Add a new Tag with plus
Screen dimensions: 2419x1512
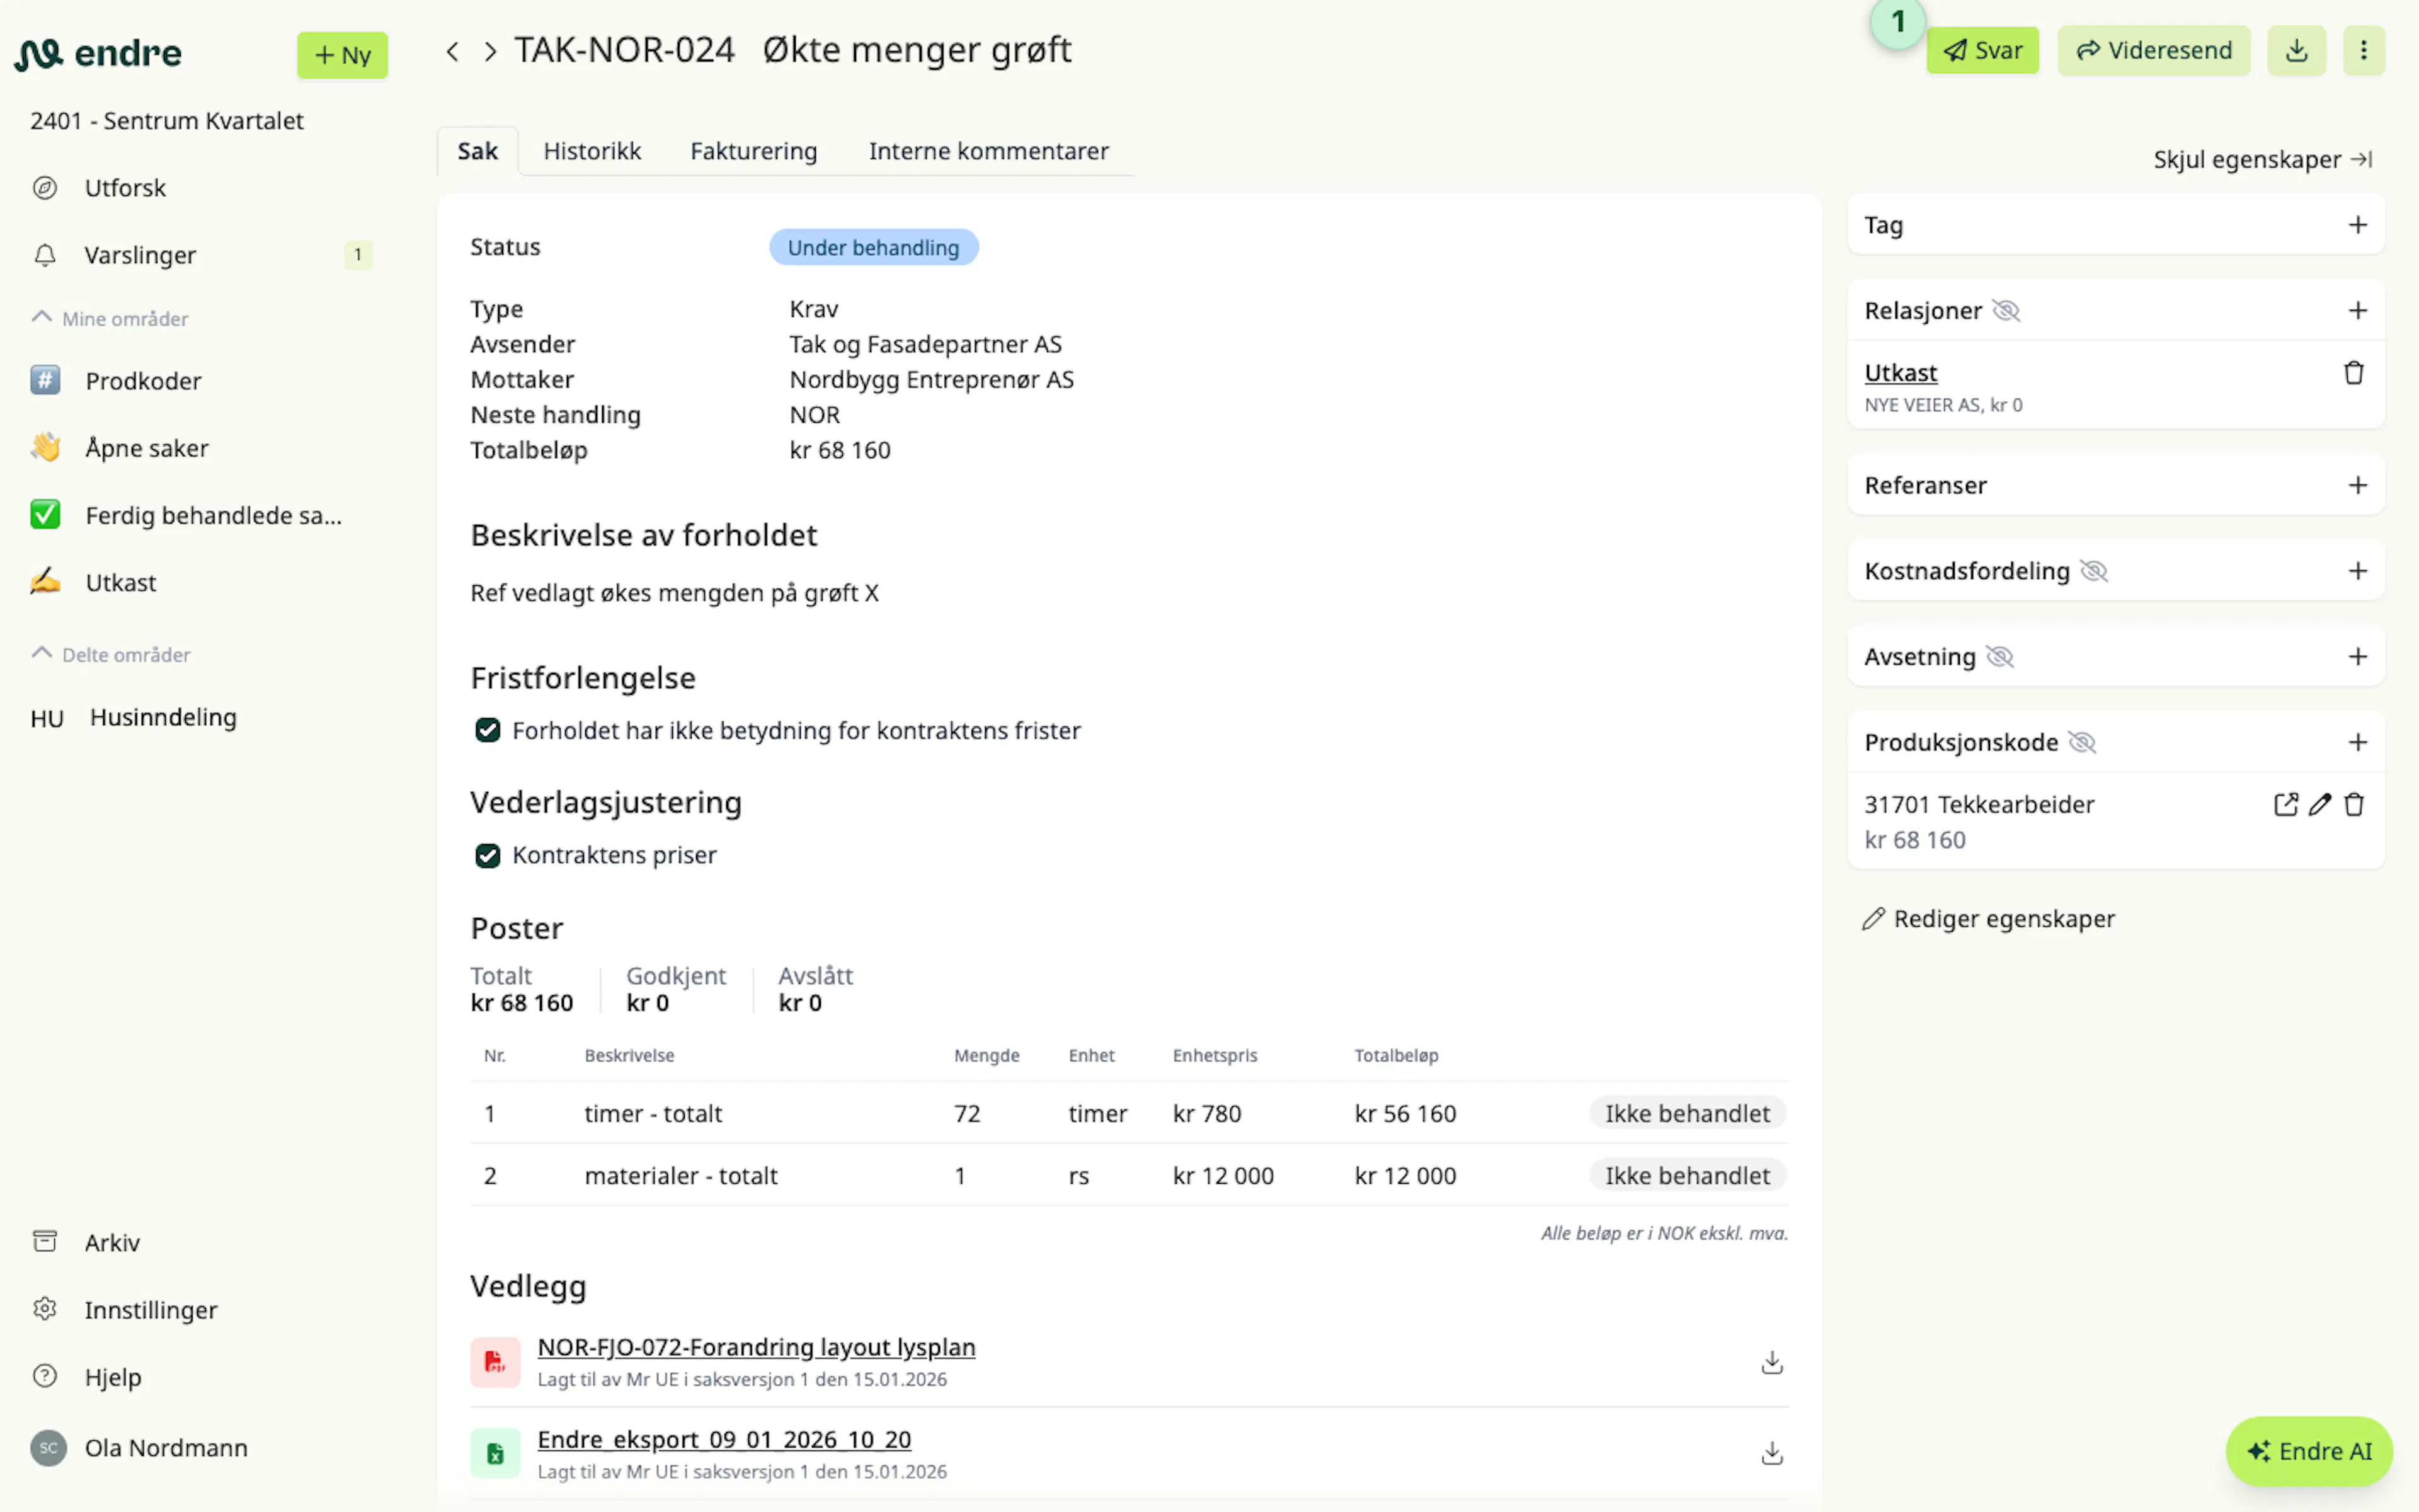click(2358, 225)
